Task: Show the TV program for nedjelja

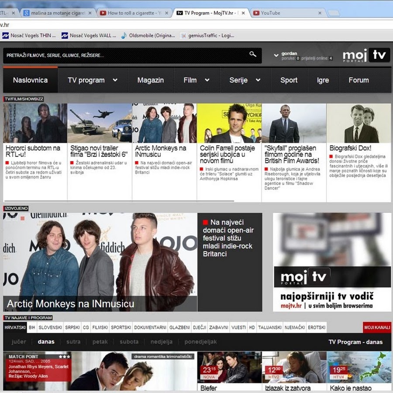Action: [x=162, y=342]
